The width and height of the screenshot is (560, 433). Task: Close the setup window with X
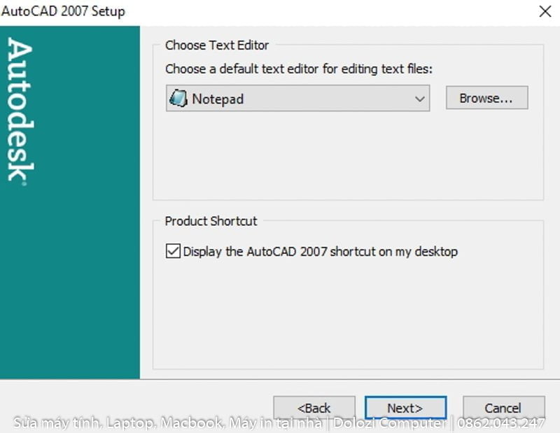coord(545,11)
